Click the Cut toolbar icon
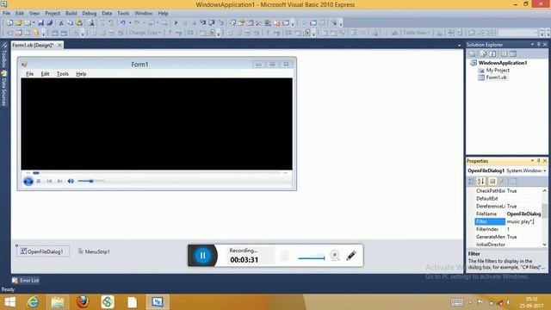Image resolution: width=551 pixels, height=310 pixels. pyautogui.click(x=61, y=23)
